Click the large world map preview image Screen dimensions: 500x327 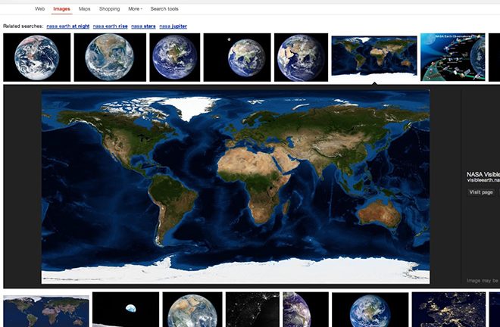[x=235, y=185]
